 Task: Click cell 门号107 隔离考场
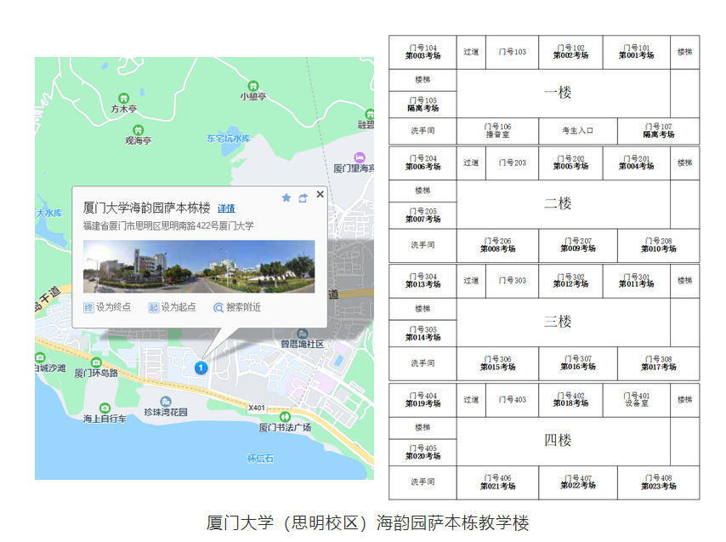tap(658, 131)
